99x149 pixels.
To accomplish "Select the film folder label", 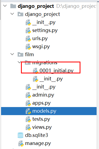I will click(x=29, y=54).
